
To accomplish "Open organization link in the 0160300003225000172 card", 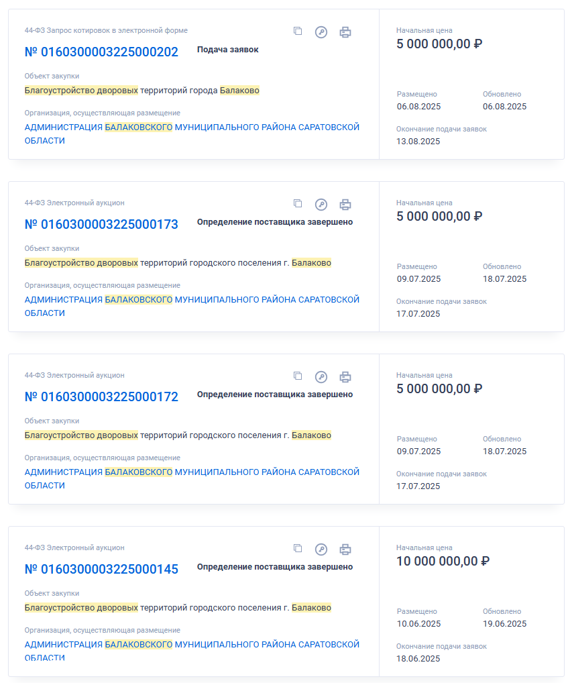I will tap(192, 479).
